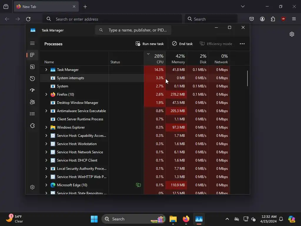Open new tab page personalize gear
Screen dimensions: 301x226
[x=292, y=34]
